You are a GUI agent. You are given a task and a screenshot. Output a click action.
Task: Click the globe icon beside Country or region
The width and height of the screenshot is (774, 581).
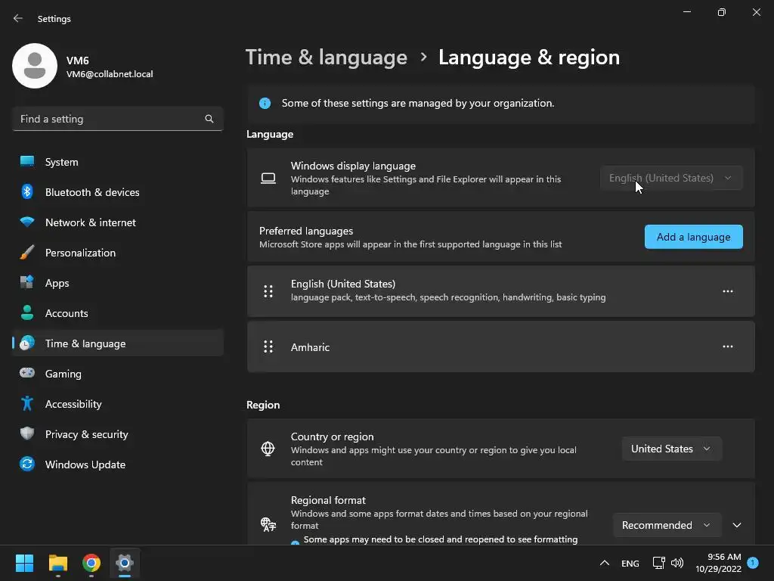268,449
